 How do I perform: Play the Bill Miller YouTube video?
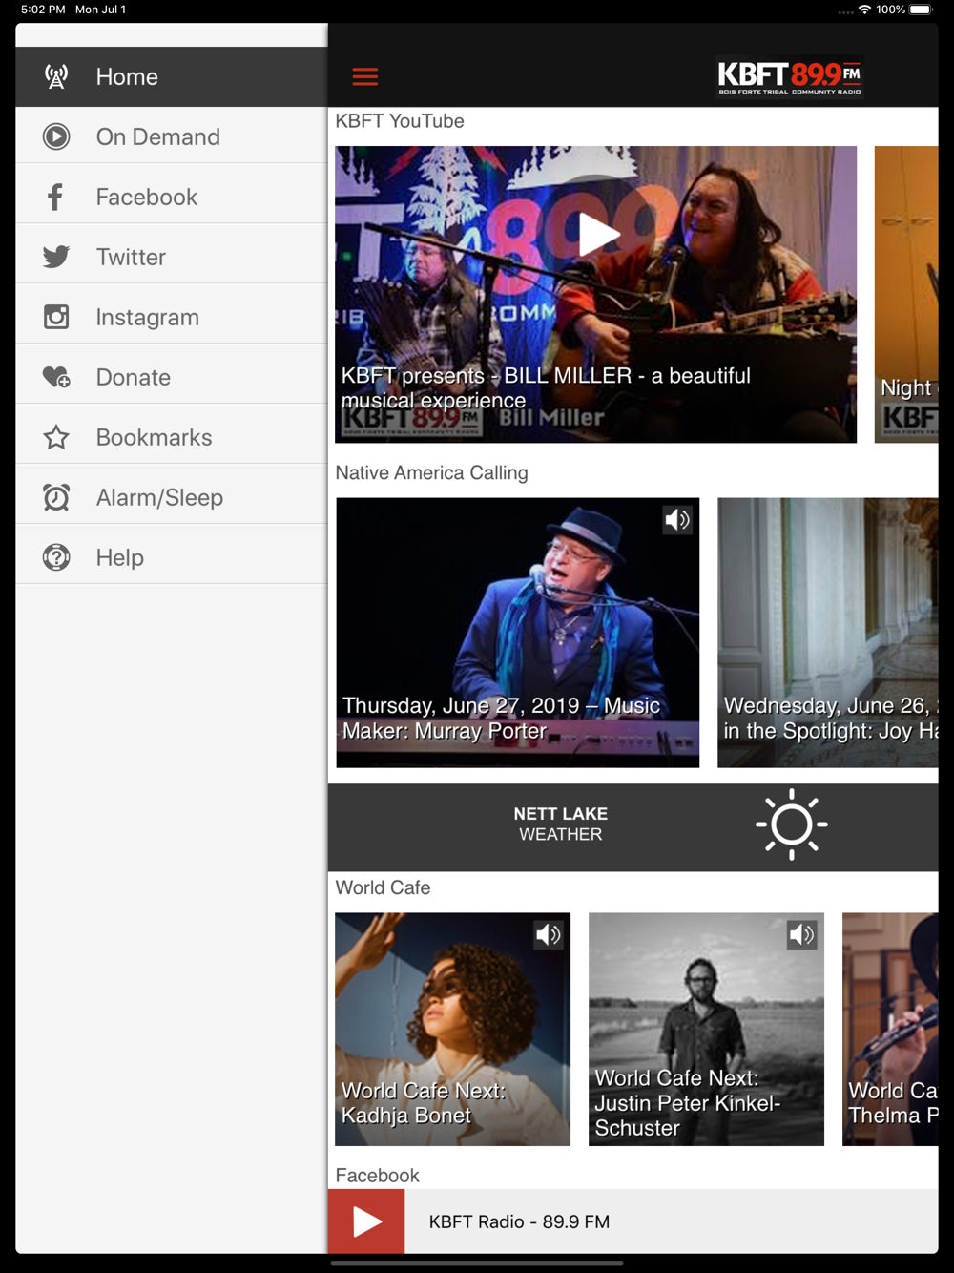click(598, 234)
